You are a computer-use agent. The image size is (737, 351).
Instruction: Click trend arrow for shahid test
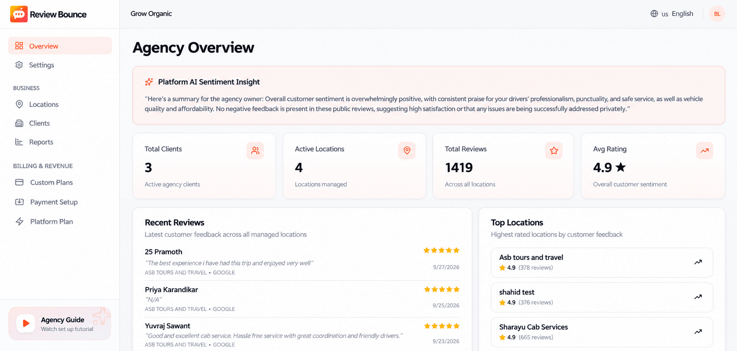698,297
